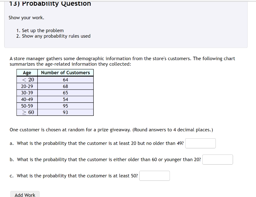Click the cell showing value 95
This screenshot has height=197, width=256.
pos(65,106)
